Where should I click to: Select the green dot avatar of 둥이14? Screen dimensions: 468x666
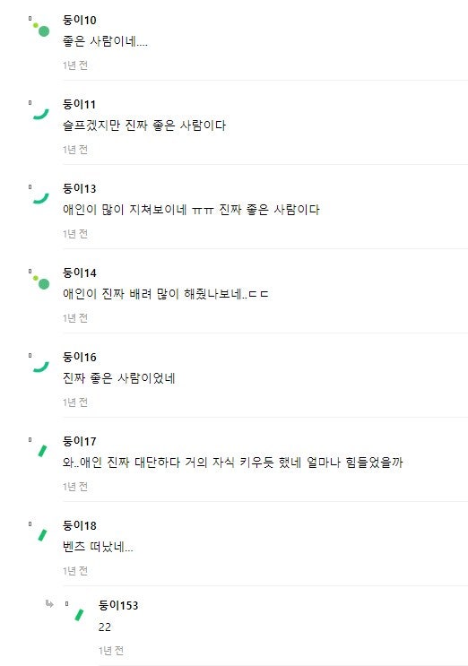coord(41,282)
